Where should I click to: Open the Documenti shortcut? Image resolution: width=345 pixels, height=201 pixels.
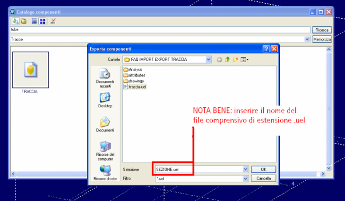click(105, 124)
